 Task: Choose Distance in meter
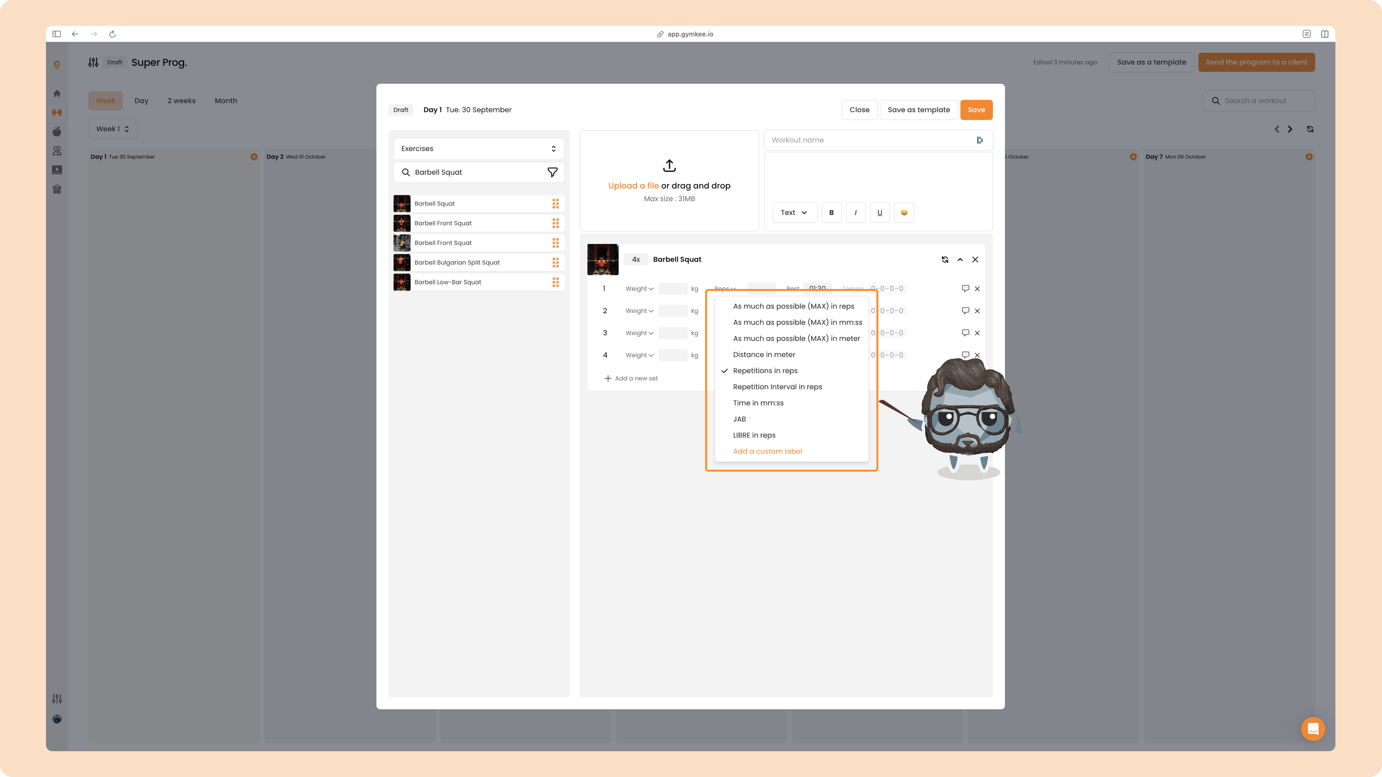click(792, 355)
